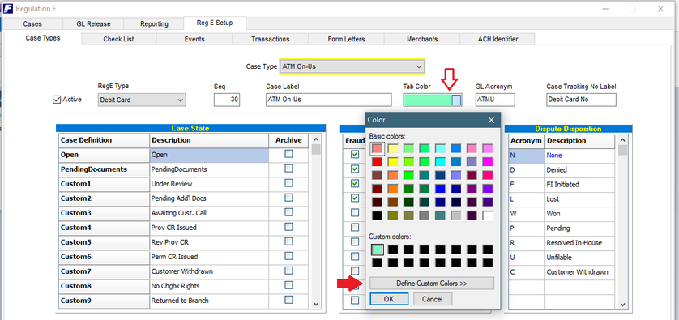Toggle the Active checkbox
This screenshot has width=679, height=320.
[x=56, y=100]
